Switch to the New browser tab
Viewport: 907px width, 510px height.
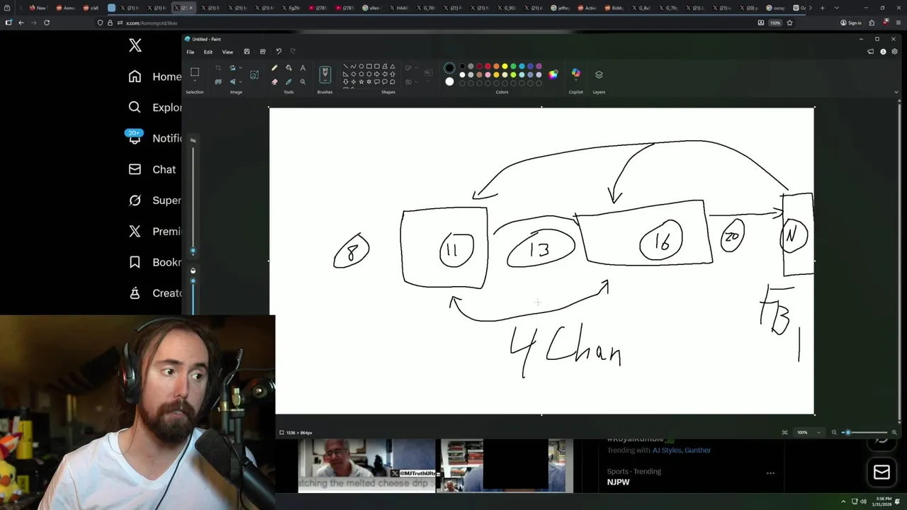[38, 8]
